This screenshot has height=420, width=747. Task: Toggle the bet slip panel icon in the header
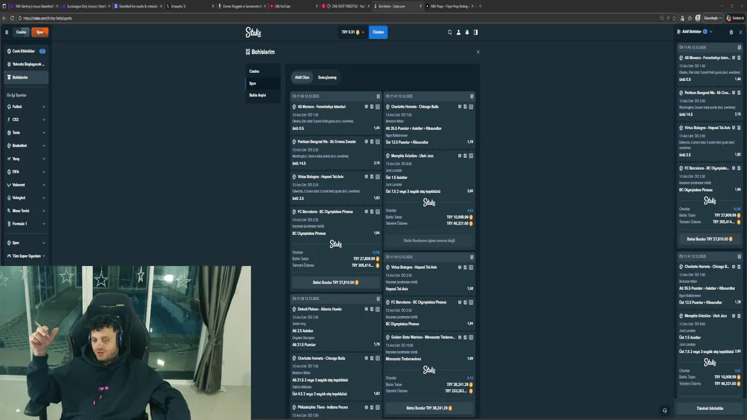click(x=476, y=32)
